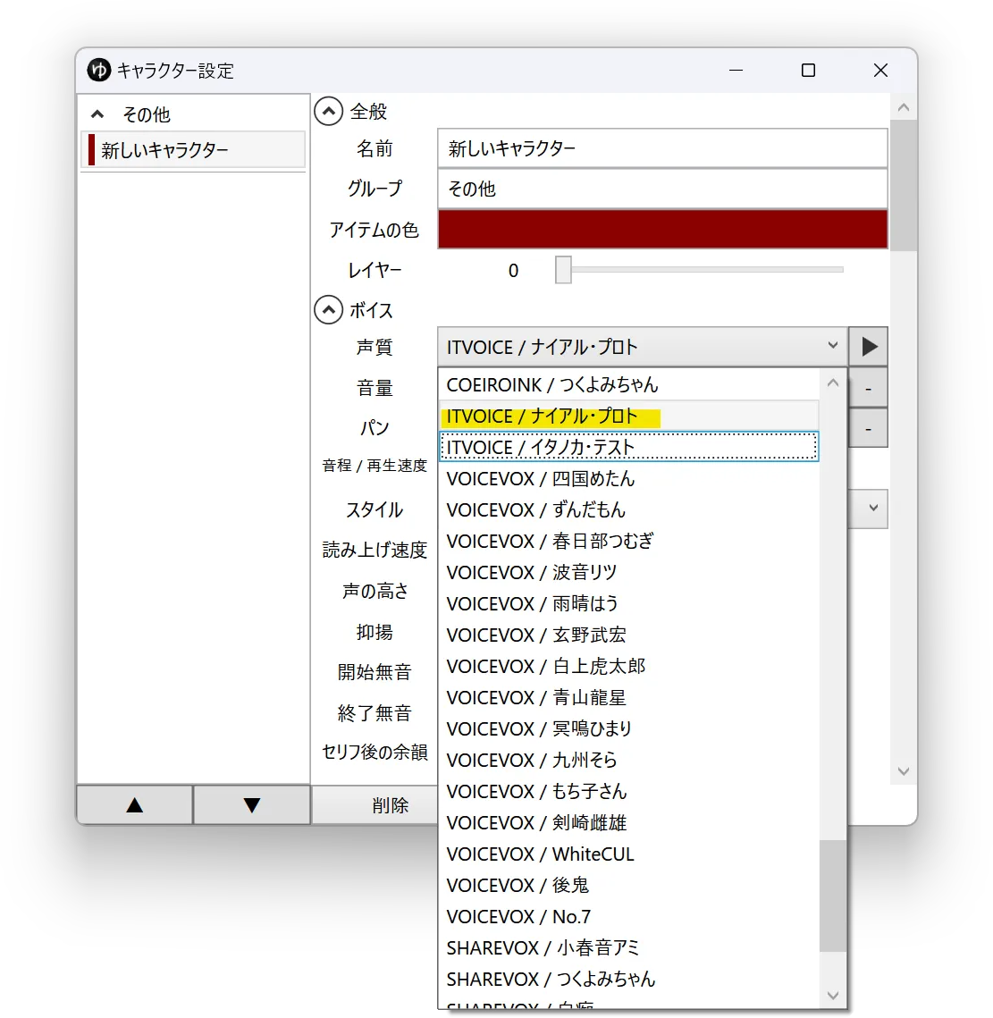Viewport: 993px width, 1018px height.
Task: Play the voice sample preview
Action: point(868,347)
